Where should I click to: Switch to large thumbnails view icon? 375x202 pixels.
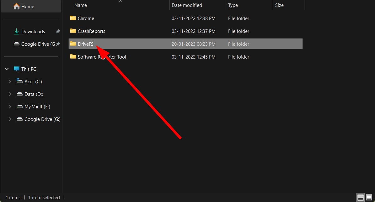pos(369,198)
